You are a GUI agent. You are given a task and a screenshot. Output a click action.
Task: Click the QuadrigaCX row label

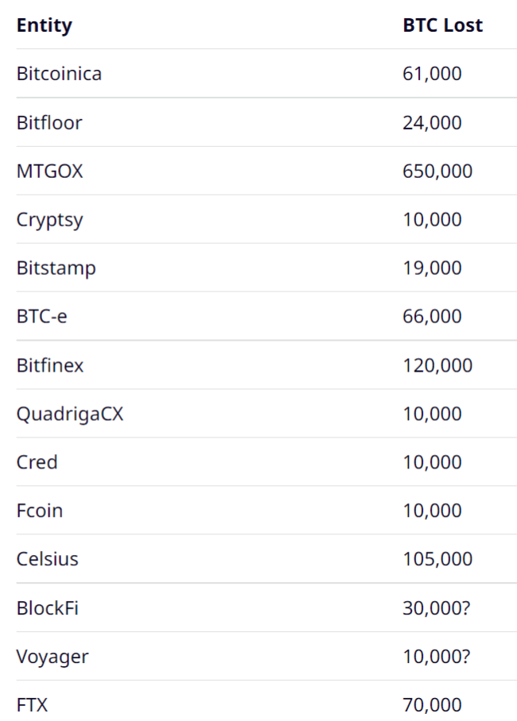coord(70,414)
